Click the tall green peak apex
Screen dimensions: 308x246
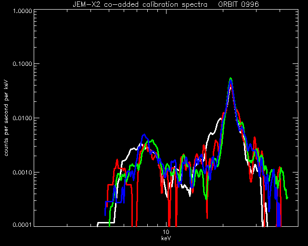231,78
